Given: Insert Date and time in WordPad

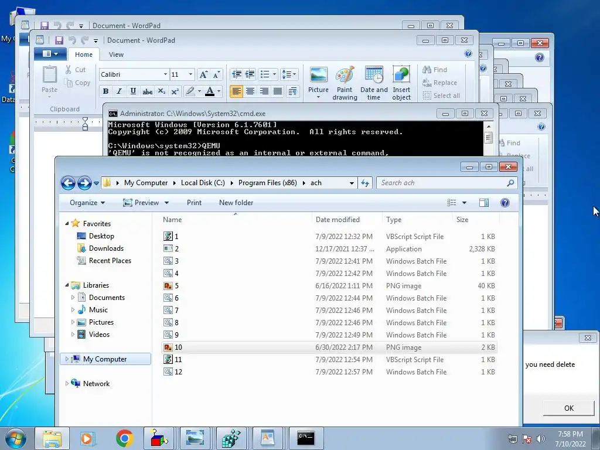Looking at the screenshot, I should pos(374,83).
